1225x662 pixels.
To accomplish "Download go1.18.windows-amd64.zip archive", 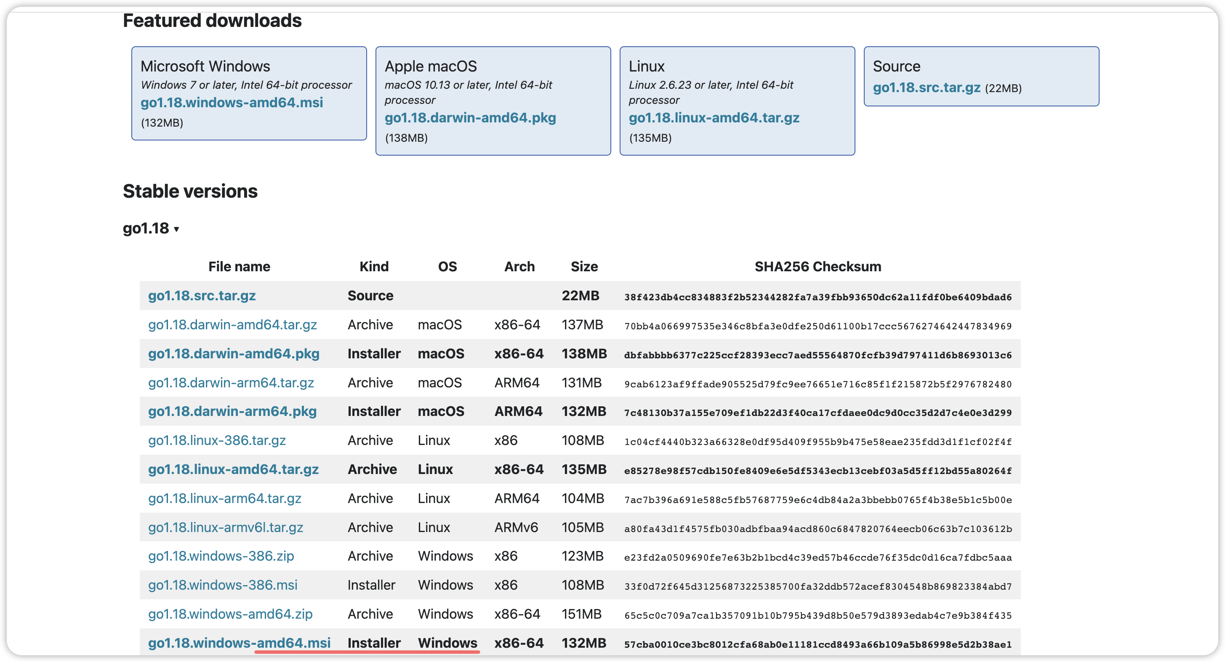I will 230,614.
